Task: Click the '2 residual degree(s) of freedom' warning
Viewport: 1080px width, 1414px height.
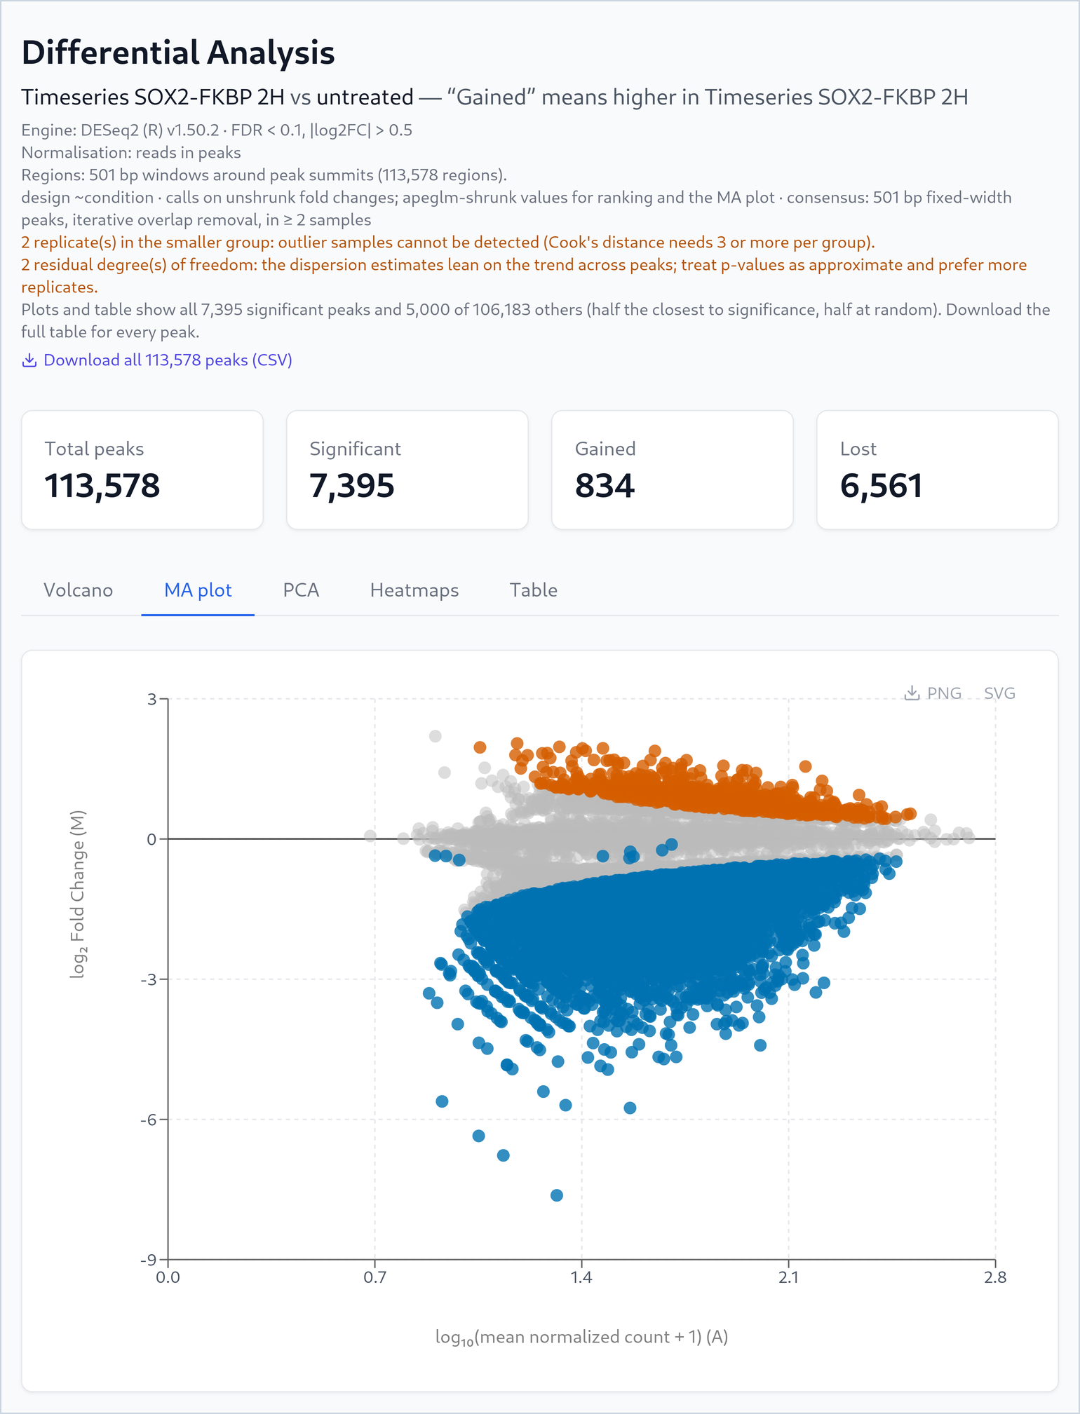Action: [524, 276]
